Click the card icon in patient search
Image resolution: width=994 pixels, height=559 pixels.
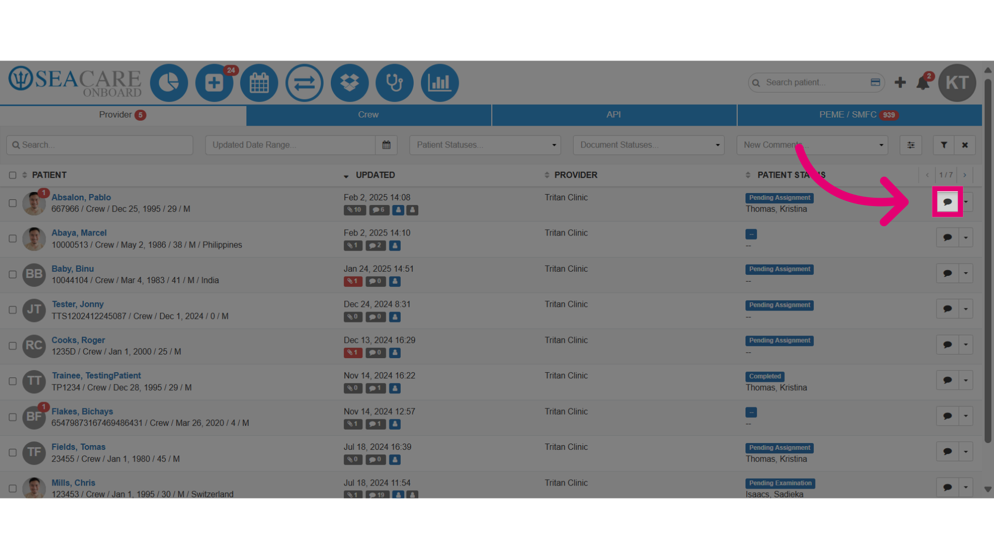pyautogui.click(x=875, y=82)
